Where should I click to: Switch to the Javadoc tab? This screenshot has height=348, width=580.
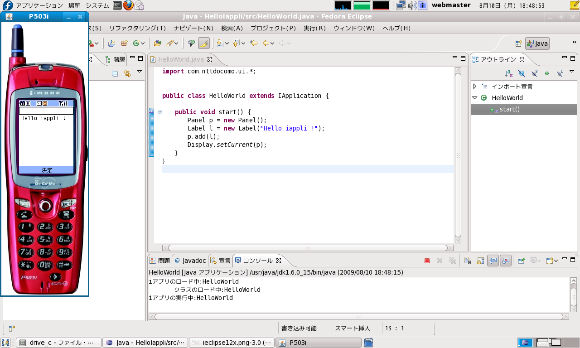pyautogui.click(x=190, y=261)
